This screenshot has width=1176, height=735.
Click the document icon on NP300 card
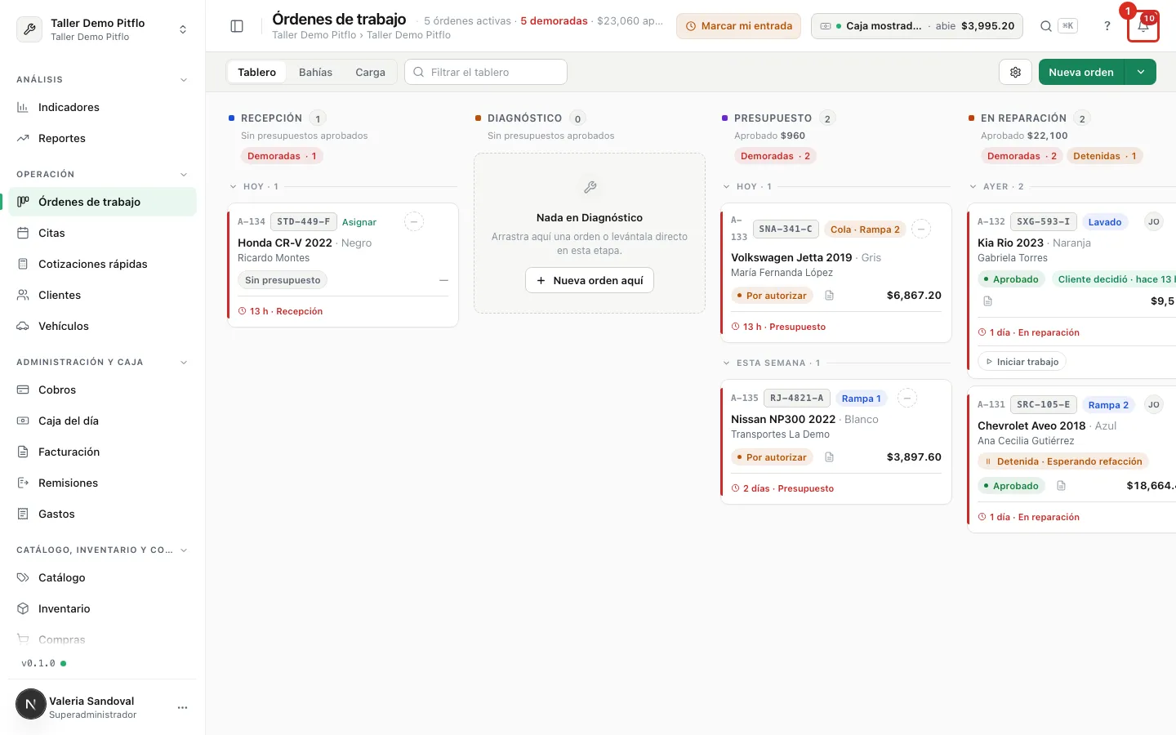pyautogui.click(x=829, y=457)
